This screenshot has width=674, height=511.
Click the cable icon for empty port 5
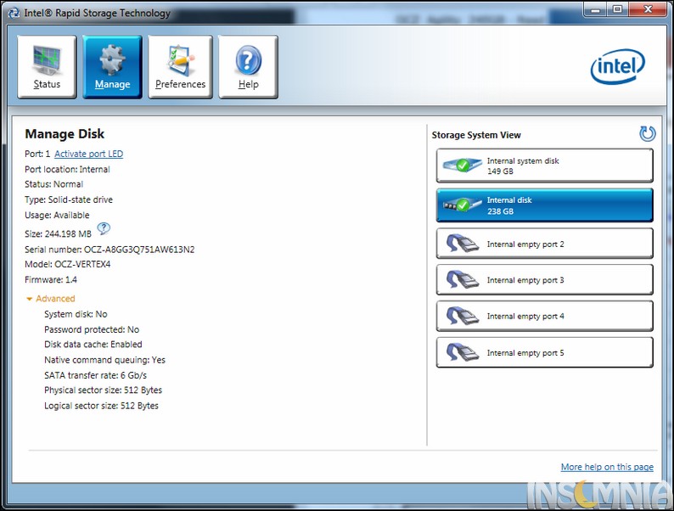[x=462, y=352]
